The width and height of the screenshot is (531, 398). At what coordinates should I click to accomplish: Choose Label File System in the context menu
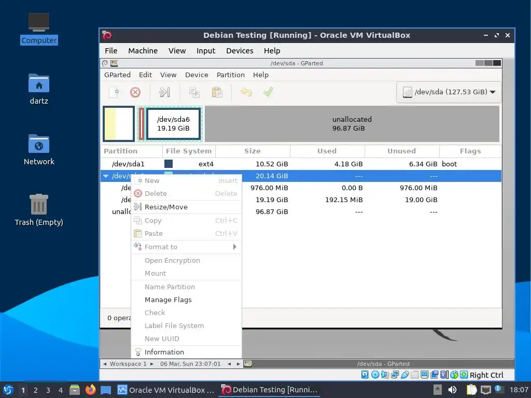[x=186, y=325]
